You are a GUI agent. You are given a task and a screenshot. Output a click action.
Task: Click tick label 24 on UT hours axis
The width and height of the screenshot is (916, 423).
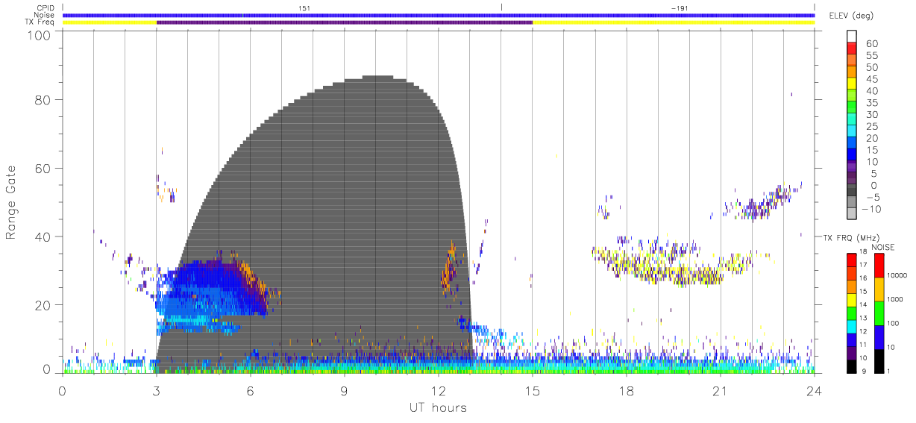coord(815,390)
